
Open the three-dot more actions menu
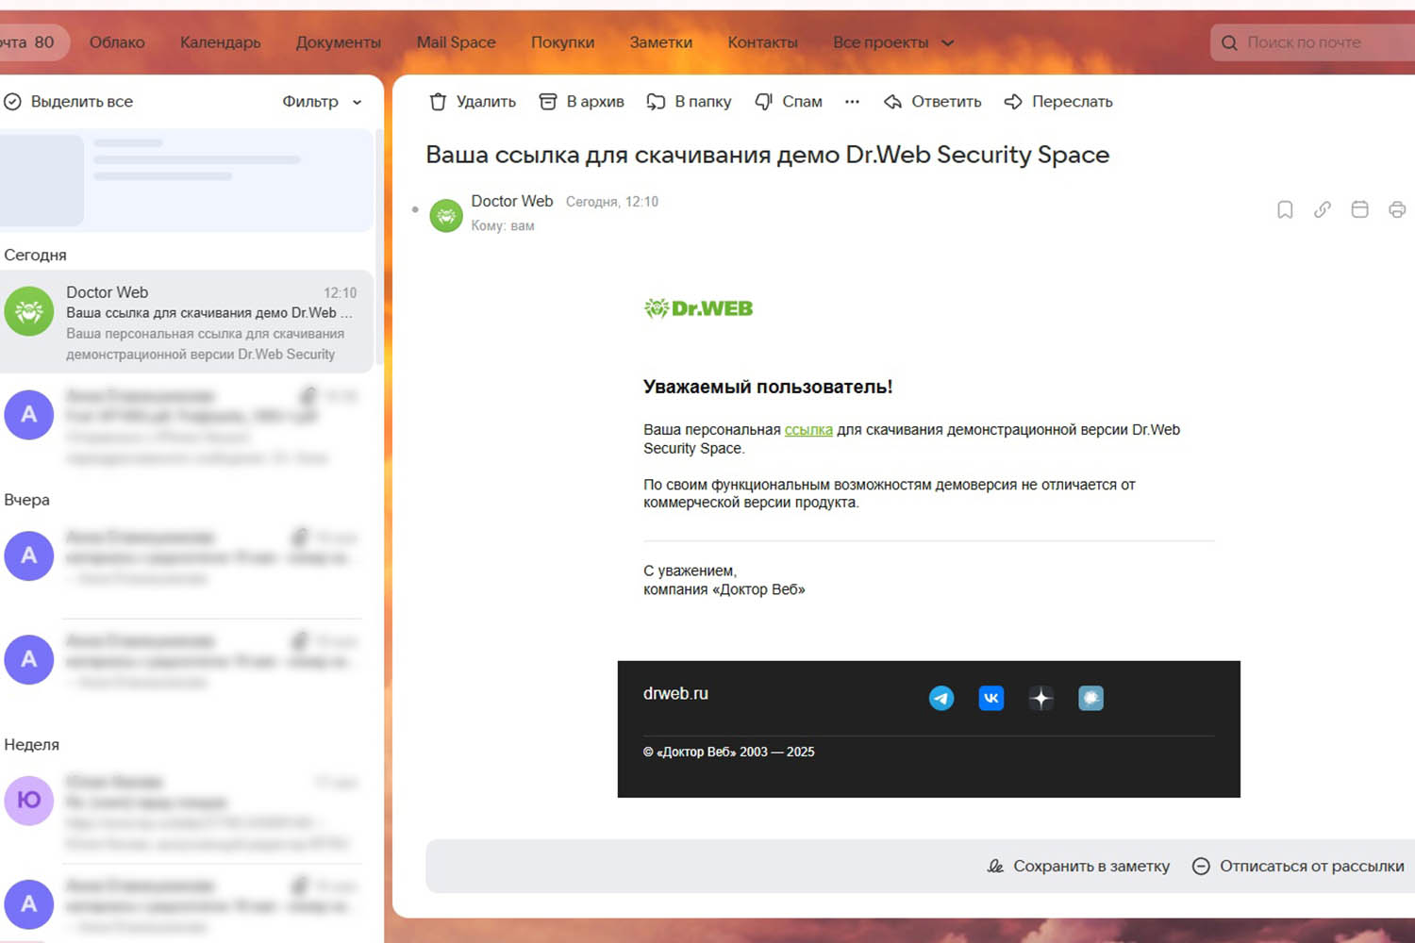[852, 102]
